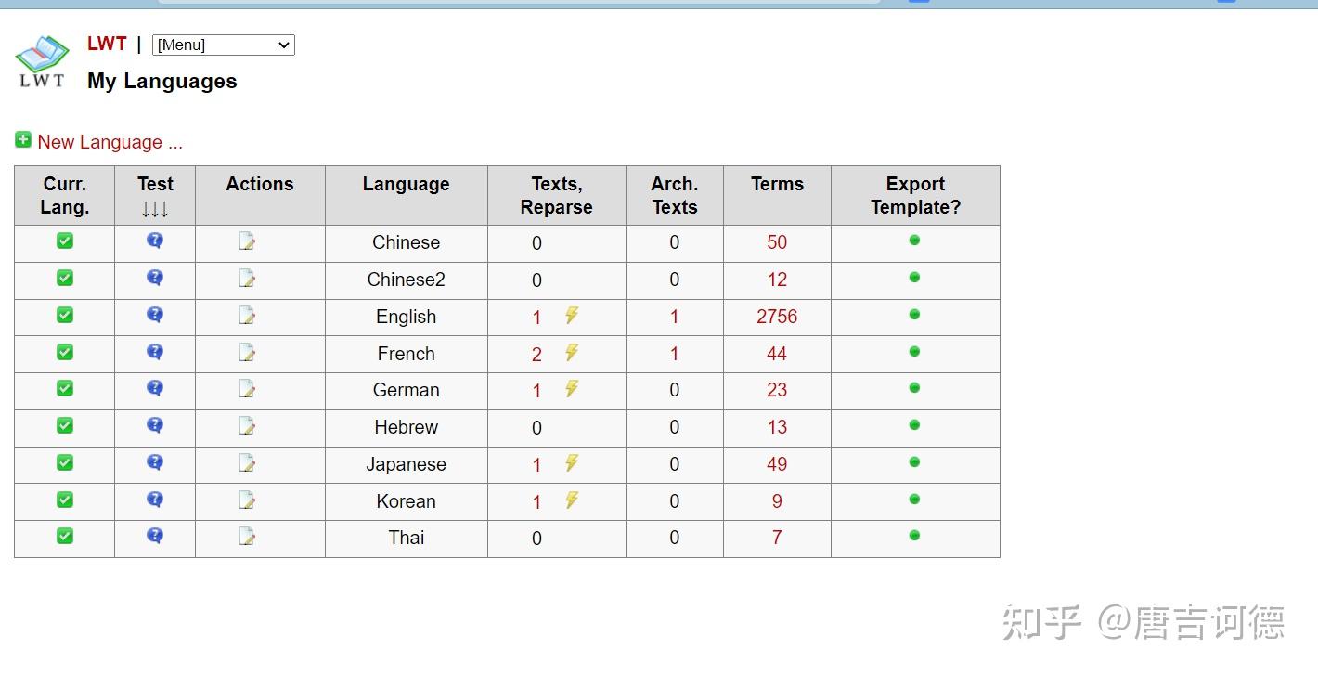Open Thai terms count 7

point(777,538)
